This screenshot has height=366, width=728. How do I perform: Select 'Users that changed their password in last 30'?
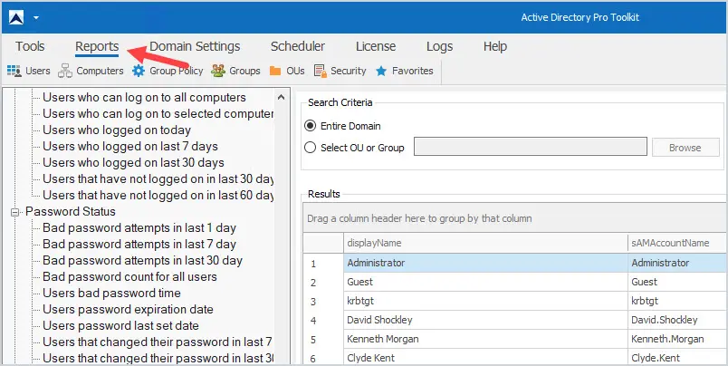(x=158, y=358)
